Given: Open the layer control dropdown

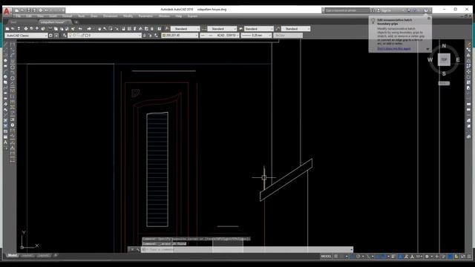Looking at the screenshot, I should [x=105, y=36].
